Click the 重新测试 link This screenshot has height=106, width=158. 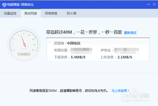pyautogui.click(x=130, y=33)
